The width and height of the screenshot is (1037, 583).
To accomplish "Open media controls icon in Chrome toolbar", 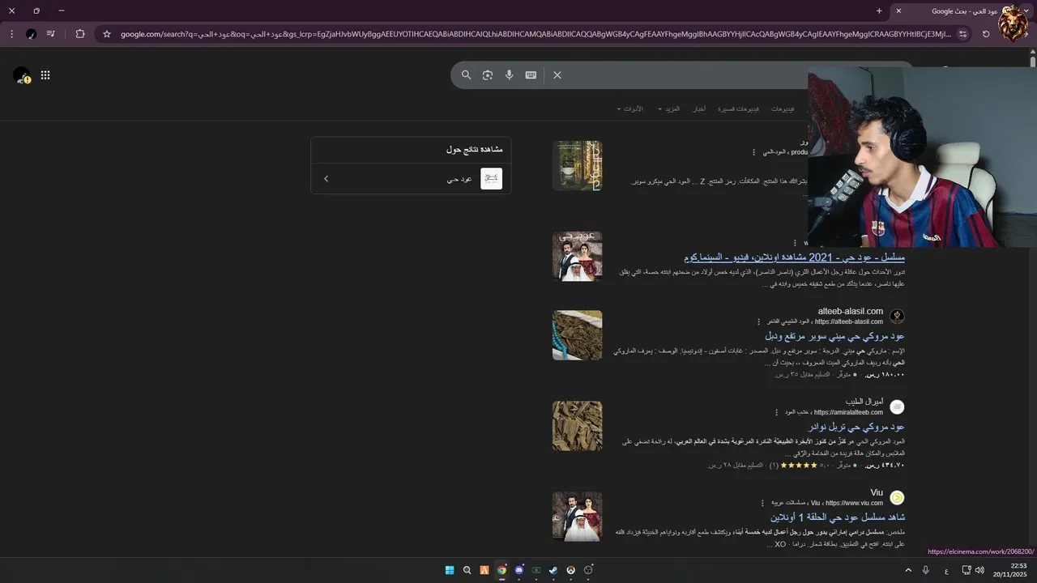I will (x=51, y=34).
